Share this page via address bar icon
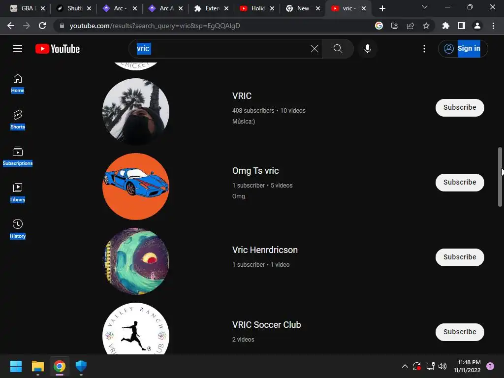Screen dimensions: 504x378 (x=410, y=26)
